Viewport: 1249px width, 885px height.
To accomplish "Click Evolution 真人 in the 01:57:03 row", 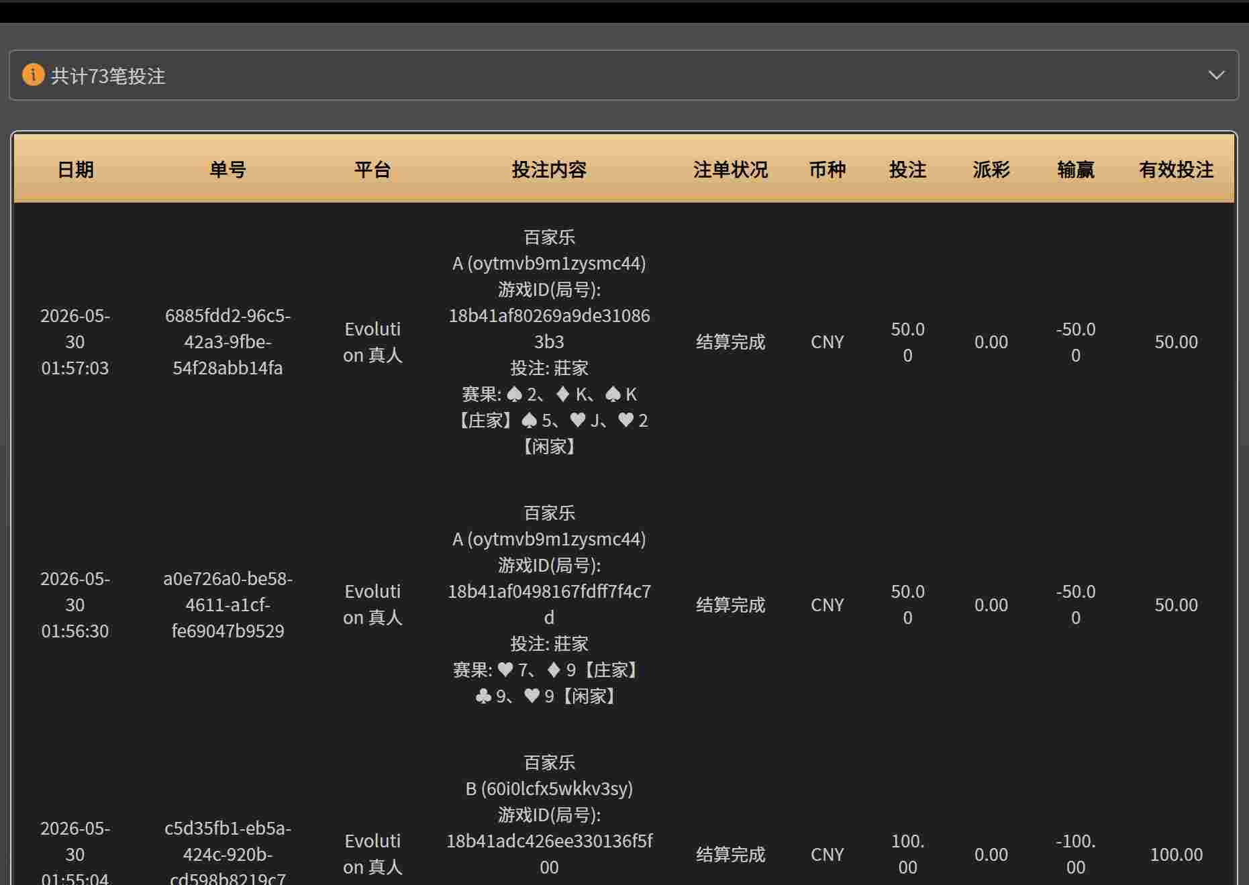I will point(372,342).
